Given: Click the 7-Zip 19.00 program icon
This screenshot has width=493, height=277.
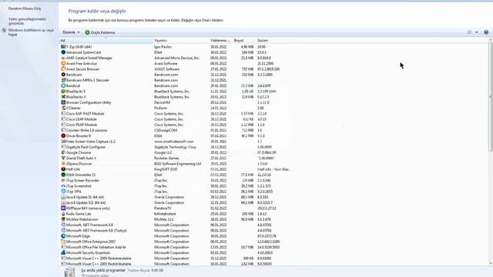Looking at the screenshot, I should pyautogui.click(x=63, y=47).
